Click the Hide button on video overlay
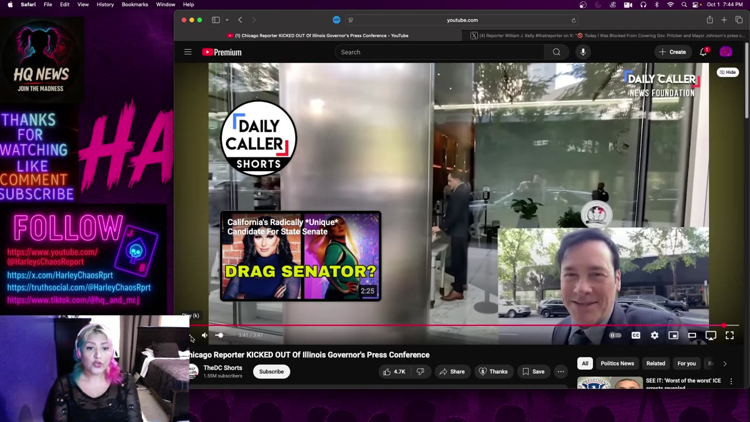 728,72
